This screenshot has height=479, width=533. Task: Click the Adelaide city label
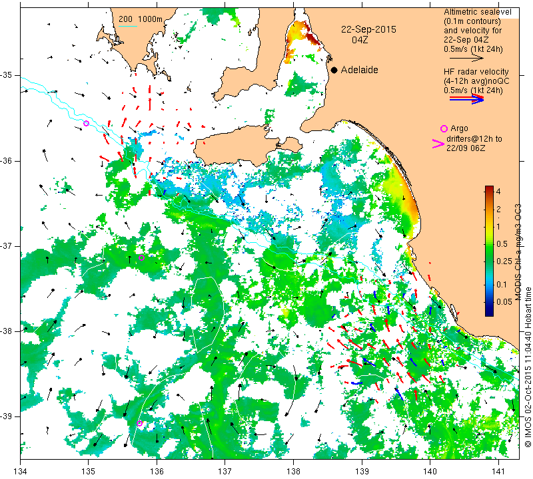360,70
